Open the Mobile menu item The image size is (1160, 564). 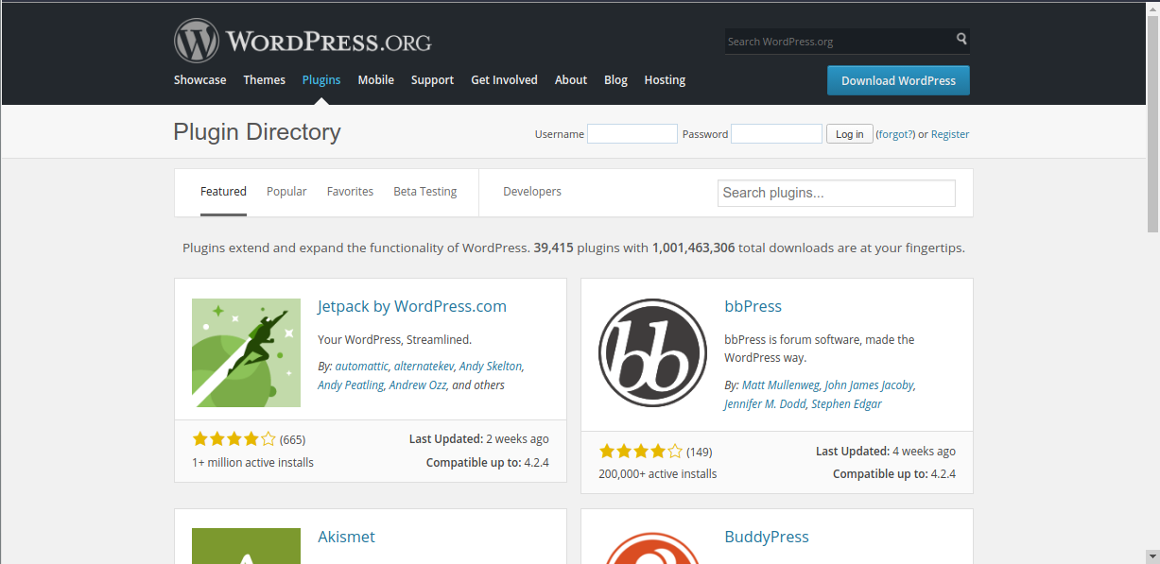(375, 80)
